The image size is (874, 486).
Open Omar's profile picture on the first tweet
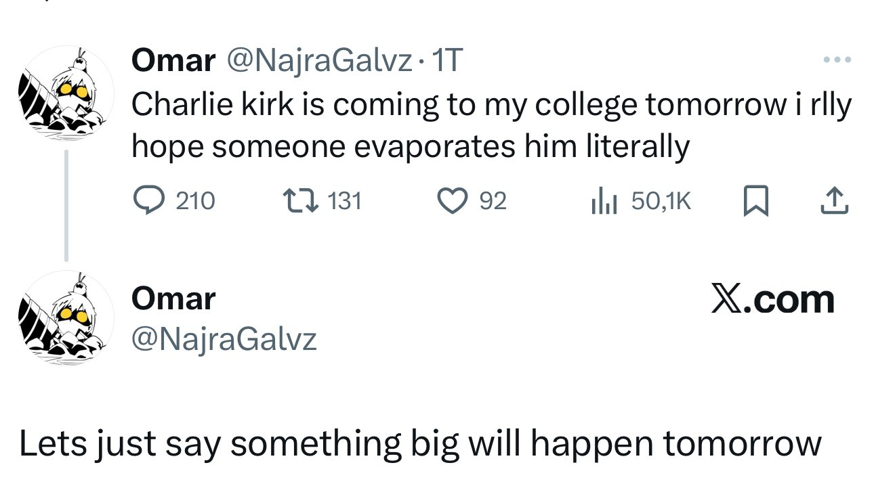pyautogui.click(x=66, y=93)
